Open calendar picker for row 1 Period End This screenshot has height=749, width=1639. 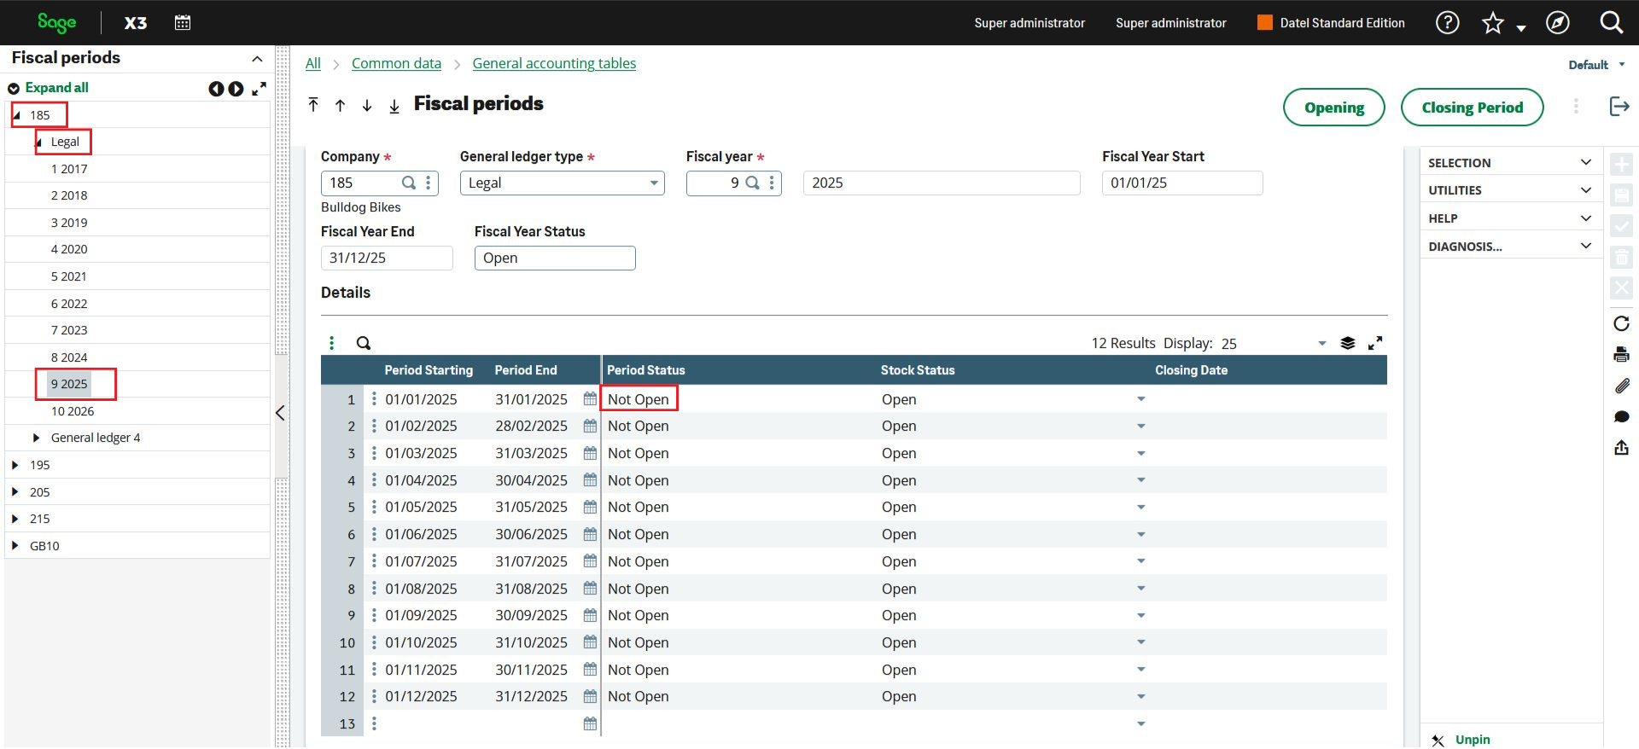[590, 398]
